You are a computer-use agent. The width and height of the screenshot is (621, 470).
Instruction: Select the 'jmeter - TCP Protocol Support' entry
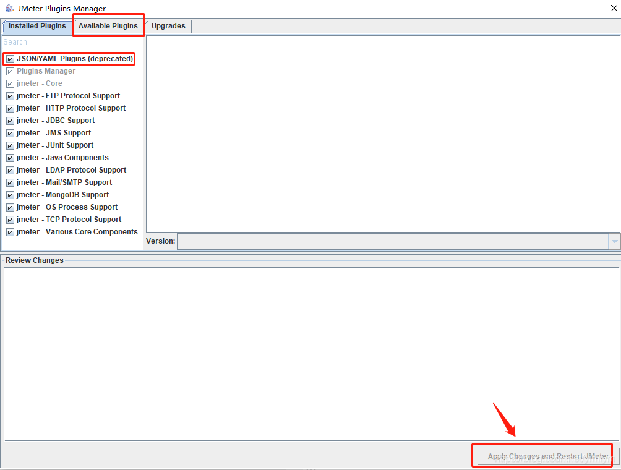(x=69, y=220)
